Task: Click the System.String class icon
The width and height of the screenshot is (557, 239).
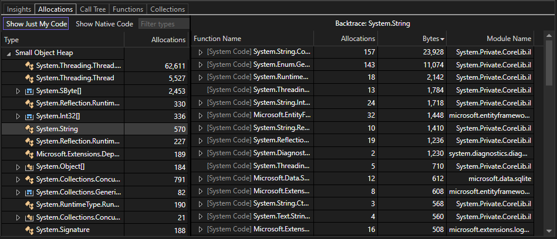Action: point(29,128)
